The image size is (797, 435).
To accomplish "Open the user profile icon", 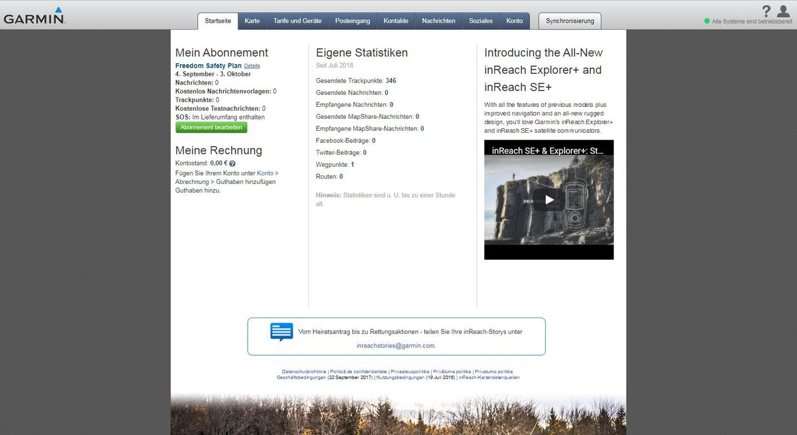I will pos(783,11).
